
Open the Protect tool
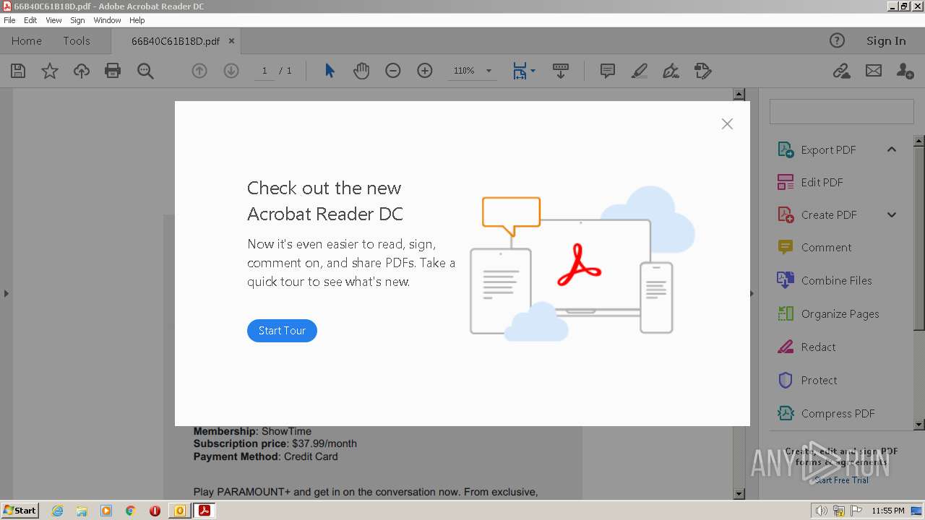coord(819,381)
